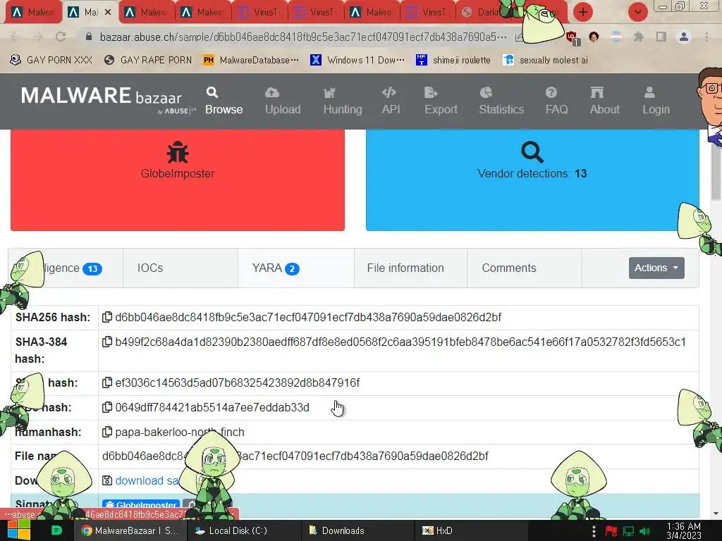Image resolution: width=722 pixels, height=541 pixels.
Task: Click the Vendor detections: 13 text
Action: [532, 173]
